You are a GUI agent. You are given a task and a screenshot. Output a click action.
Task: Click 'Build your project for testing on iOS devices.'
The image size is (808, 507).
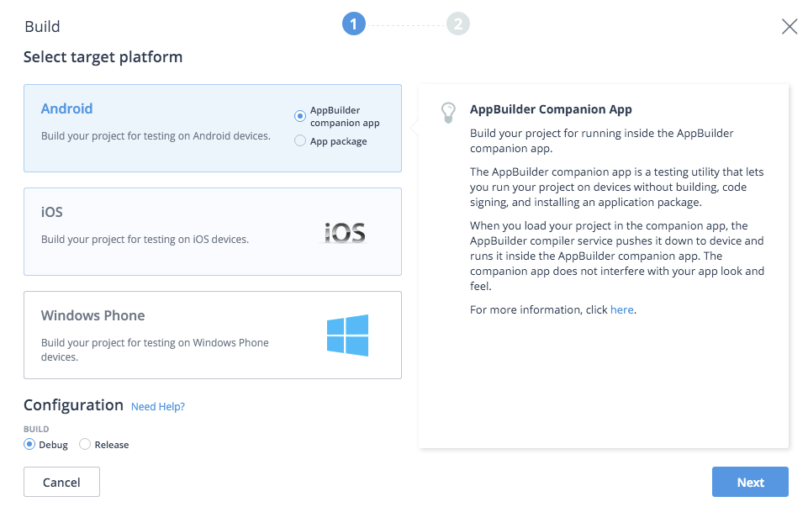point(145,240)
